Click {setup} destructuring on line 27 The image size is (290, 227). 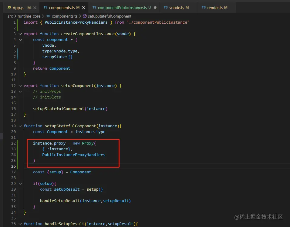[x=55, y=172]
